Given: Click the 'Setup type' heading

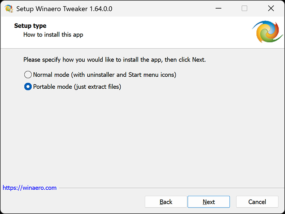Looking at the screenshot, I should (30, 26).
